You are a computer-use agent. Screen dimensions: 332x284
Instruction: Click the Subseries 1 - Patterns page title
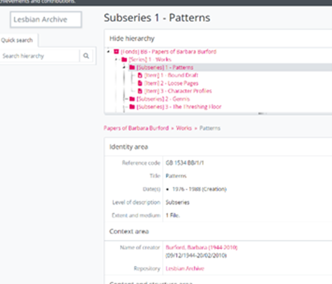[x=157, y=18]
